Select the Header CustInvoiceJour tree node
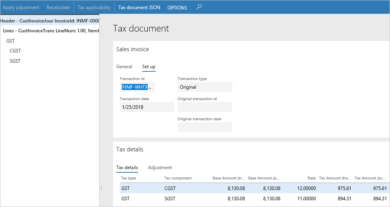The image size is (390, 207). (50, 21)
